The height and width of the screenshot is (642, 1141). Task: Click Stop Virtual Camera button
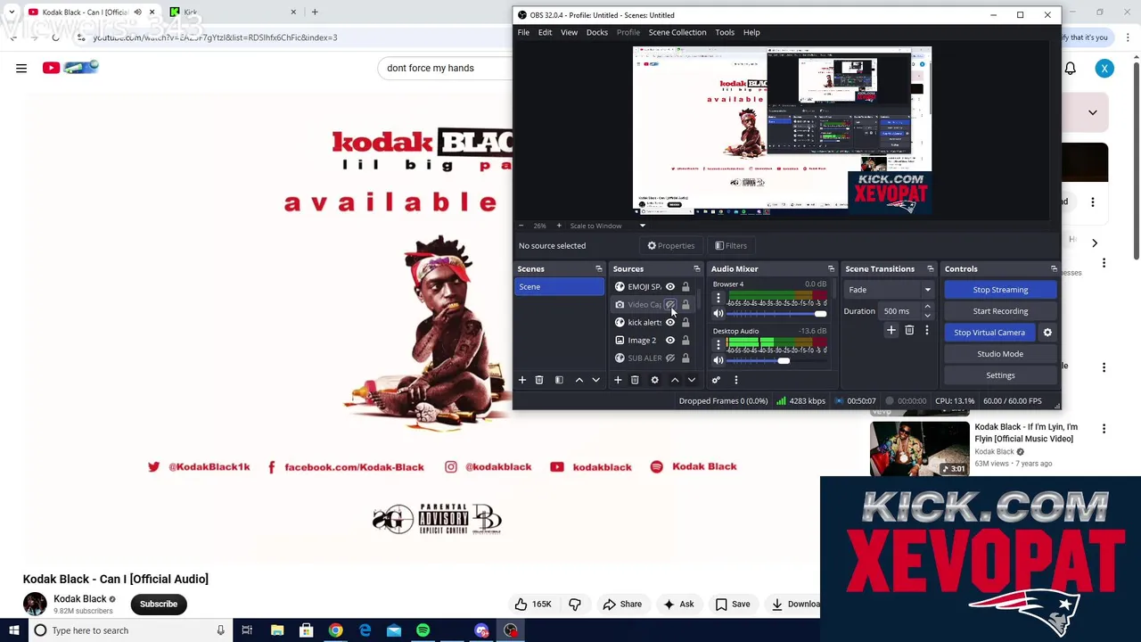[x=989, y=333]
